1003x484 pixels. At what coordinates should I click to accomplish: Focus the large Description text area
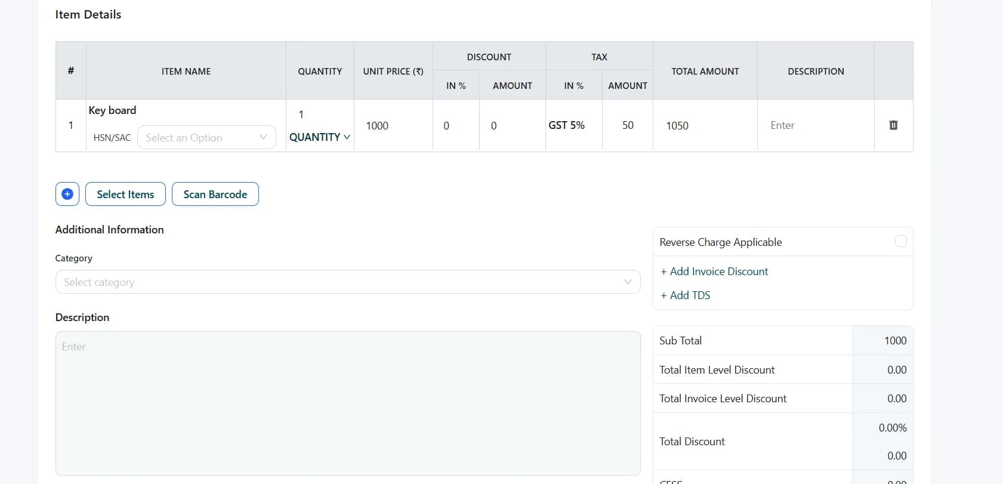(x=348, y=403)
